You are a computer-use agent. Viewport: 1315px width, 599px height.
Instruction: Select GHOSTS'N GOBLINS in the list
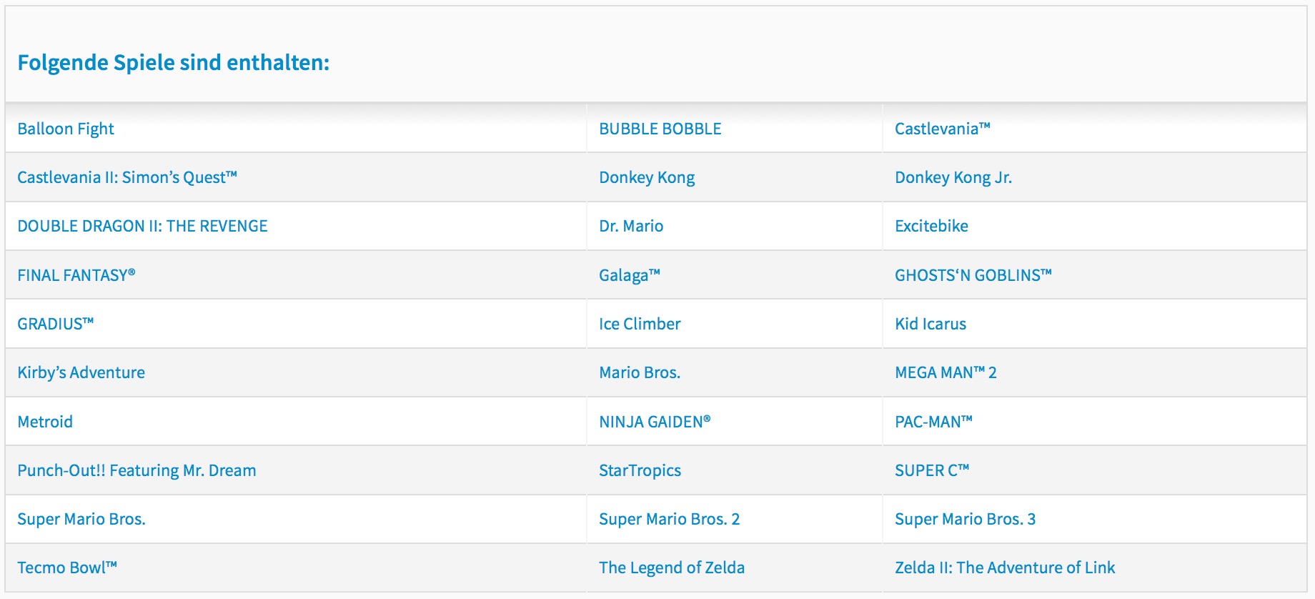click(x=973, y=275)
